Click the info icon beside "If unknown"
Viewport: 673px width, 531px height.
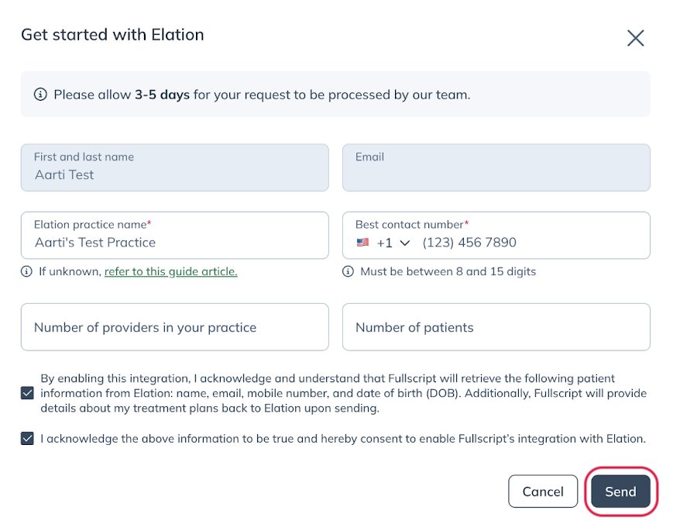tap(26, 271)
